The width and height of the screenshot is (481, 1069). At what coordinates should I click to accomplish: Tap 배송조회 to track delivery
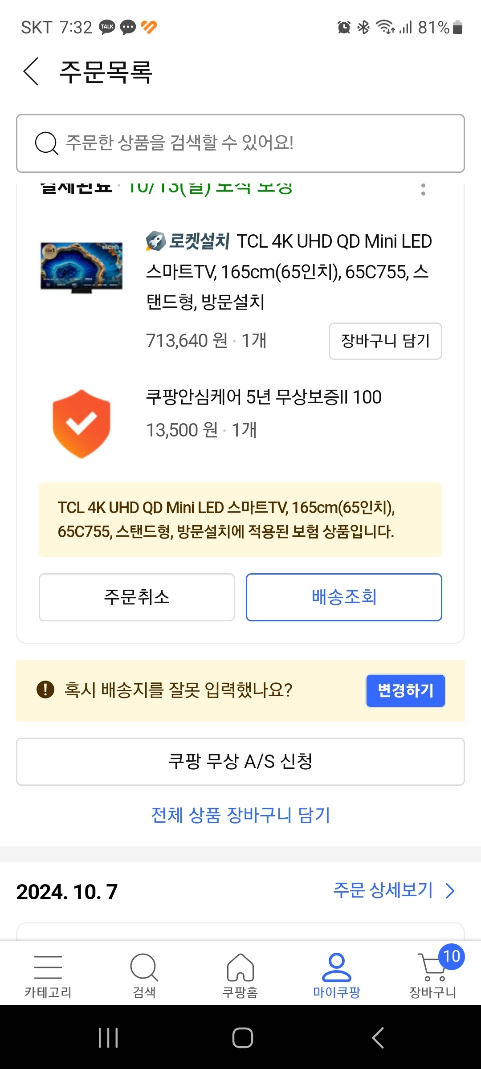click(344, 597)
